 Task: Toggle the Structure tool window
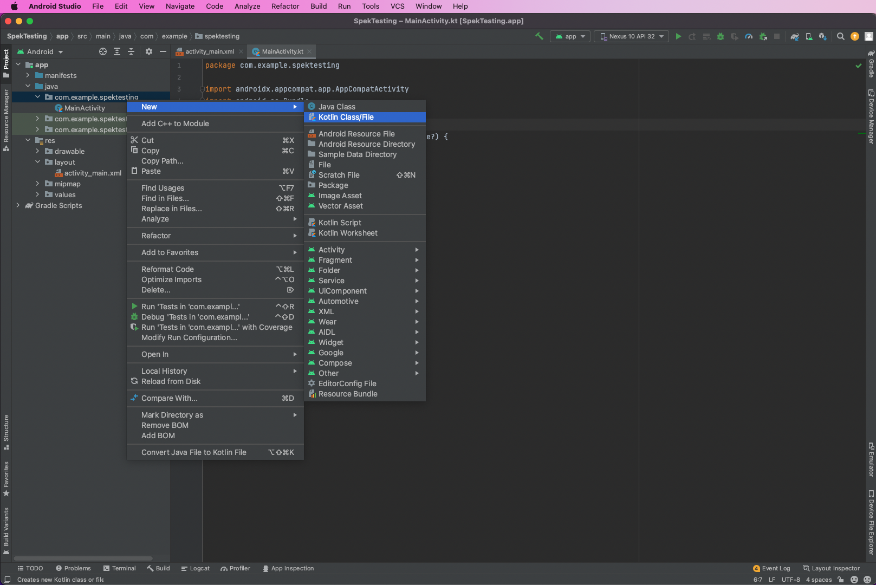(x=6, y=432)
